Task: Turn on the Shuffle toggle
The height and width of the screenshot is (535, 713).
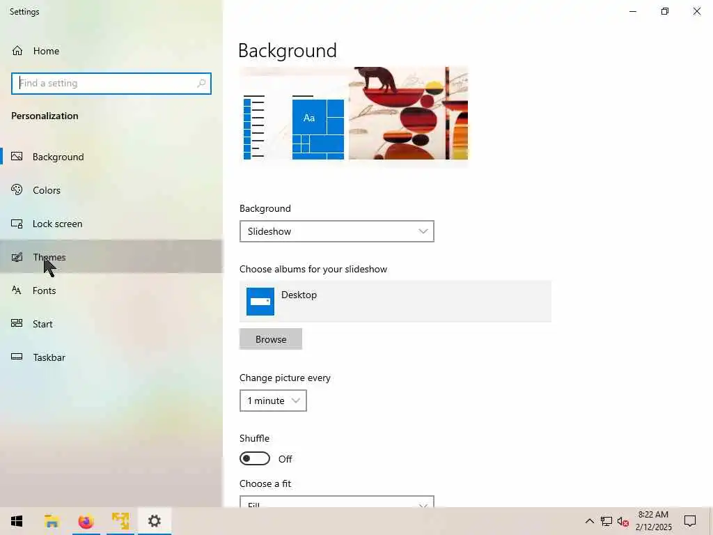Action: point(255,458)
